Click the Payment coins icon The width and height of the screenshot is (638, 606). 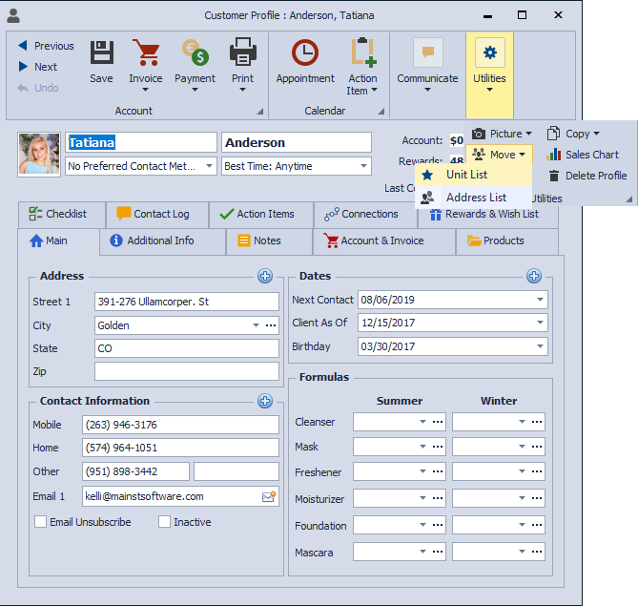tap(195, 52)
